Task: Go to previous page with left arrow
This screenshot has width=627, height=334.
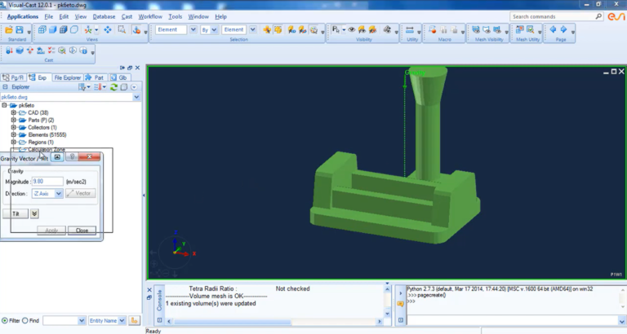Action: pos(553,29)
